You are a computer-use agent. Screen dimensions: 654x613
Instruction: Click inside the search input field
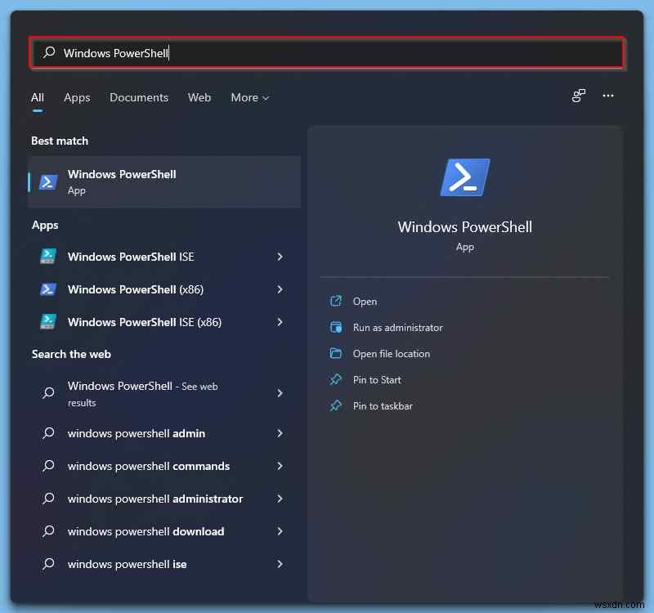pos(245,52)
